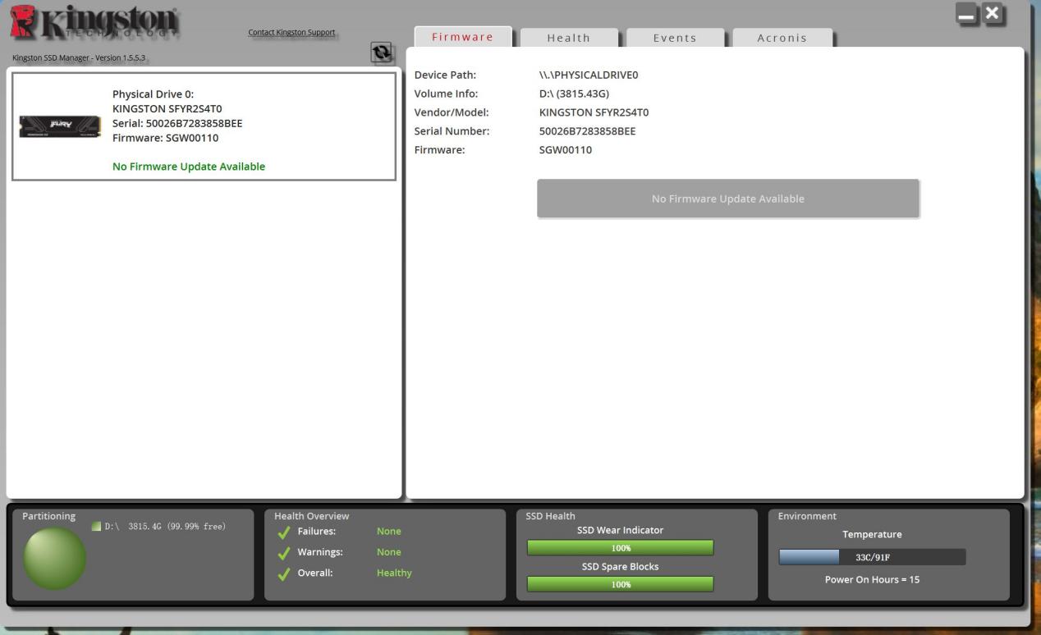1041x635 pixels.
Task: Click the Warnings green checkmark icon
Action: tap(284, 553)
